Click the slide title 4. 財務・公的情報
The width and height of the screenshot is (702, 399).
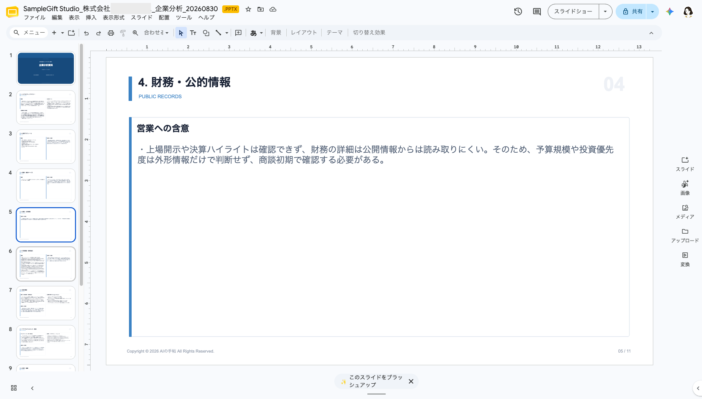point(185,82)
